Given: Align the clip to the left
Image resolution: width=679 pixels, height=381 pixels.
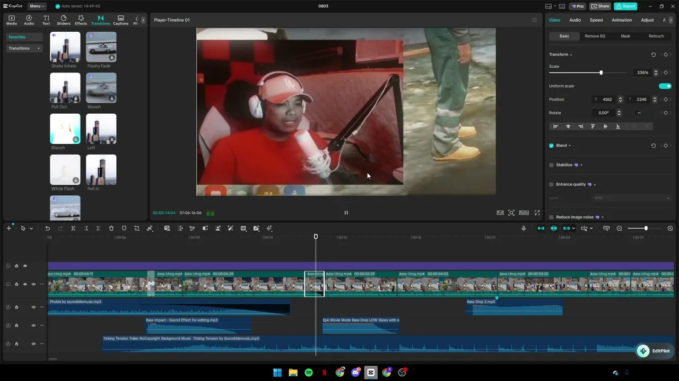Looking at the screenshot, I should [555, 126].
